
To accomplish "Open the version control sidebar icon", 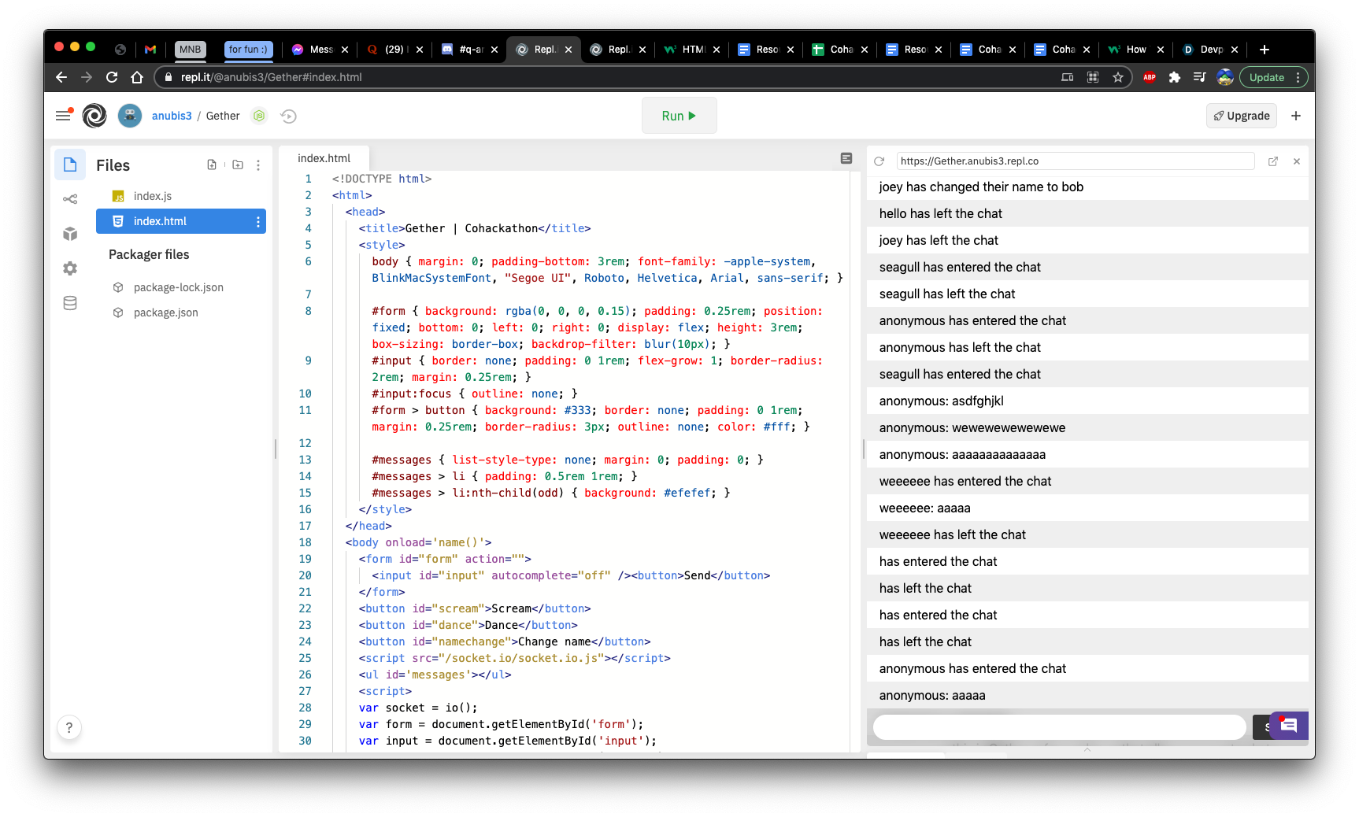I will coord(70,199).
